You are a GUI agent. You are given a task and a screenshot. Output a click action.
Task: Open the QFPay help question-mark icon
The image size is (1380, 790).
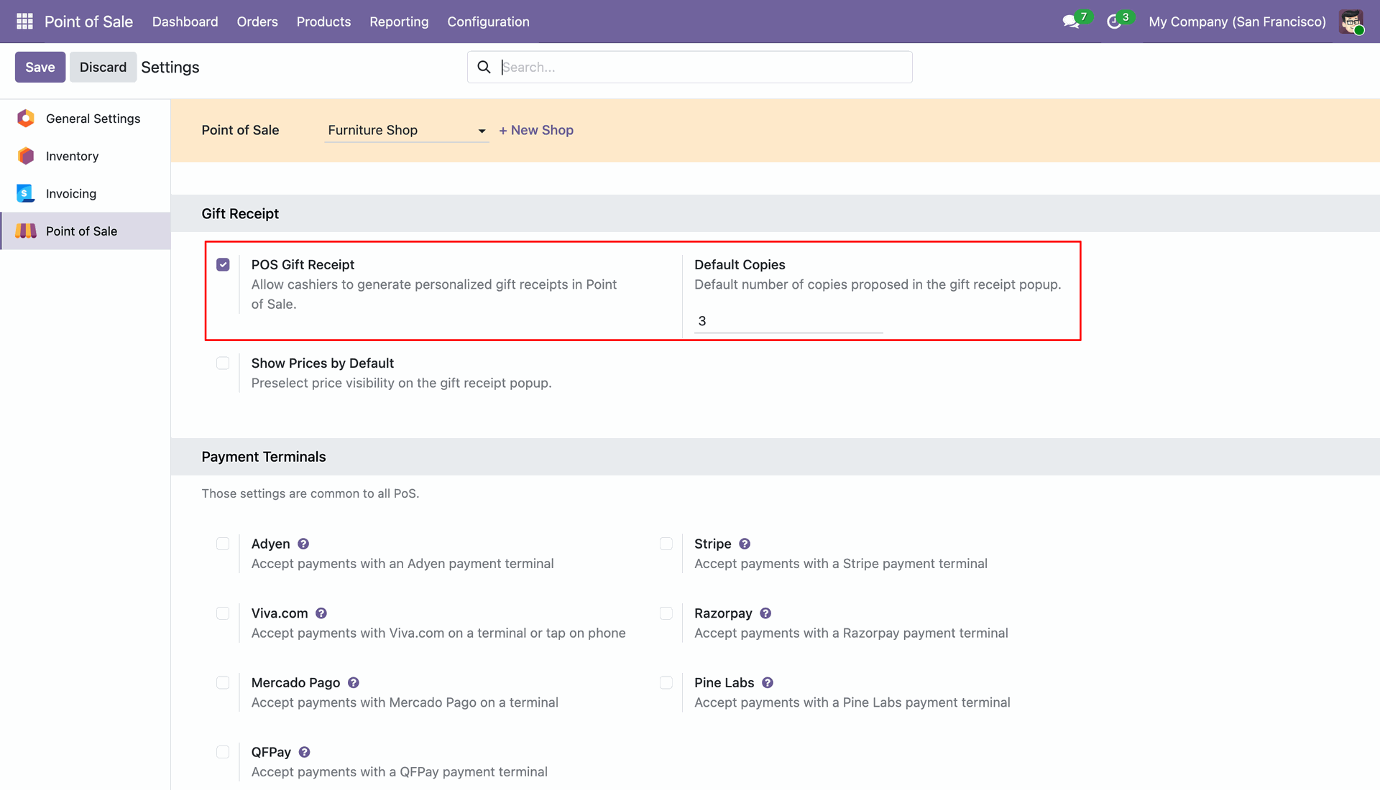pyautogui.click(x=305, y=752)
